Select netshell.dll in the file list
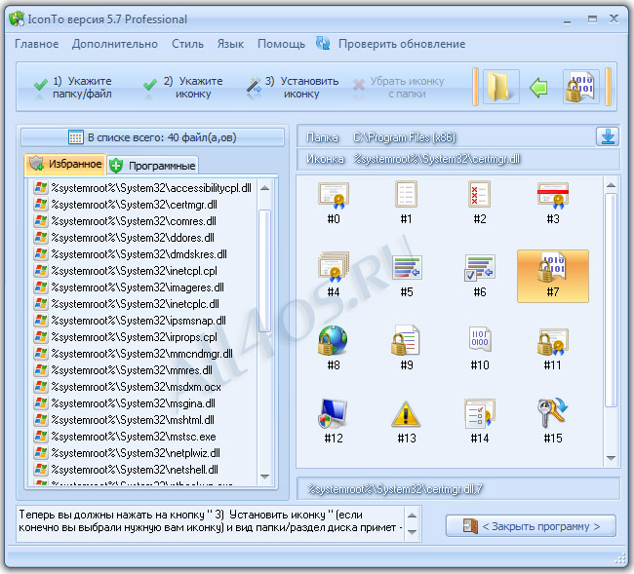The height and width of the screenshot is (574, 634). [126, 470]
